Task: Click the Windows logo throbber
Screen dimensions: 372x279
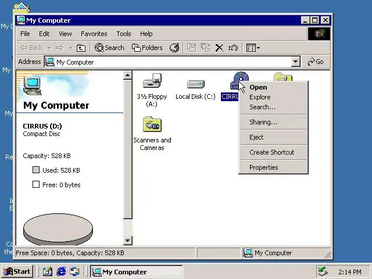Action: click(x=319, y=34)
